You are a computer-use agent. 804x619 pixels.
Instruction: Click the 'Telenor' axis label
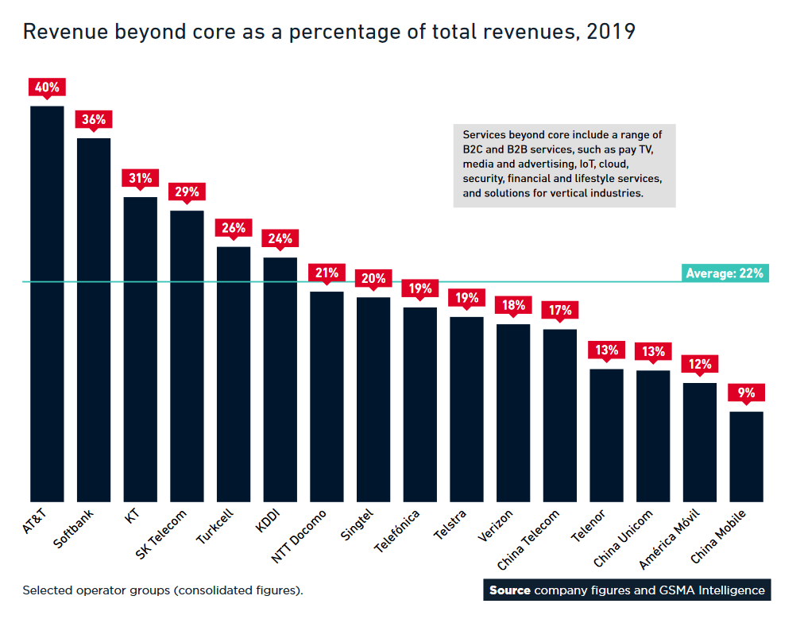pyautogui.click(x=589, y=526)
